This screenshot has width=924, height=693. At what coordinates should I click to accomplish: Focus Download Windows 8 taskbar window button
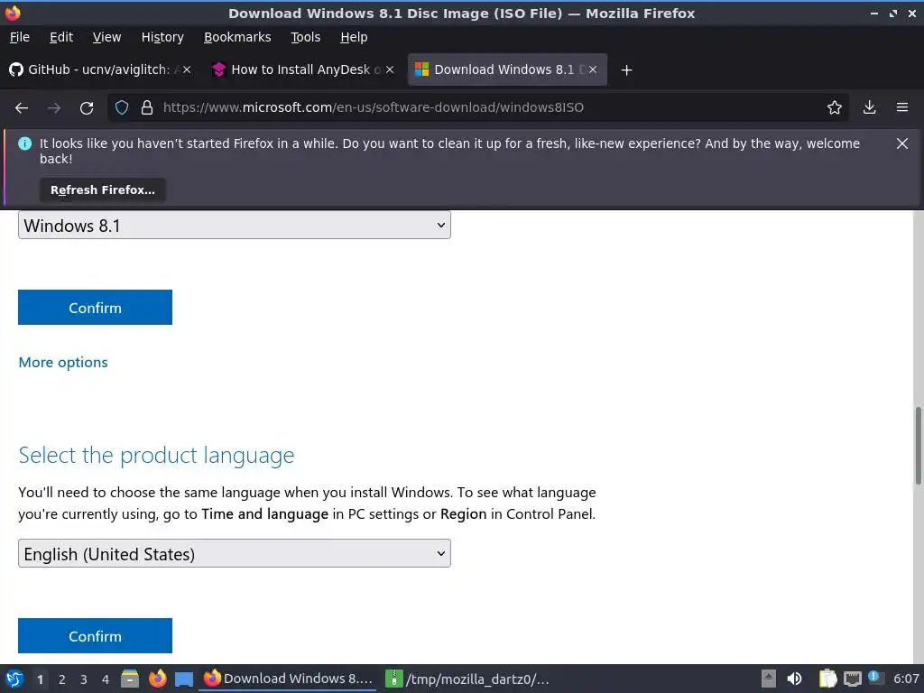click(x=288, y=679)
